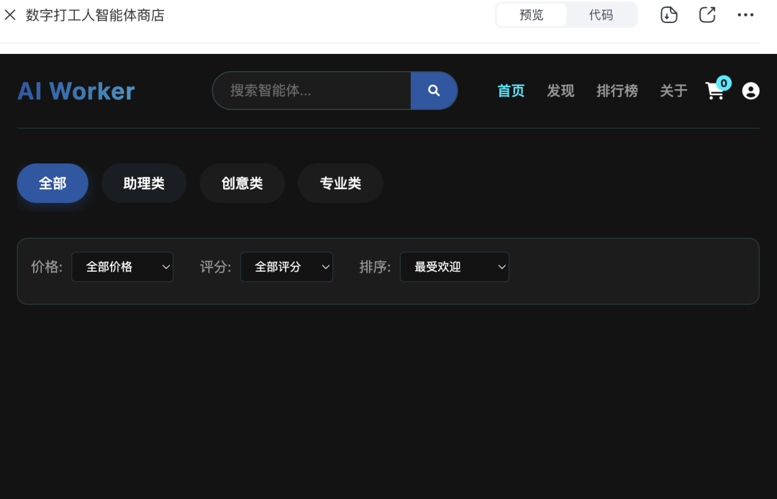
Task: Click the share/export arrow icon
Action: [x=707, y=15]
